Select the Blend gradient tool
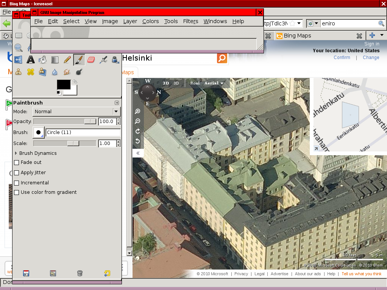Screen dimensions: 387x290 (x=55, y=60)
